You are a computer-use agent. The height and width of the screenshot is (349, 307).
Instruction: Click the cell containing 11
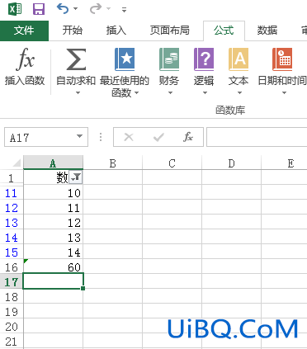click(x=53, y=208)
